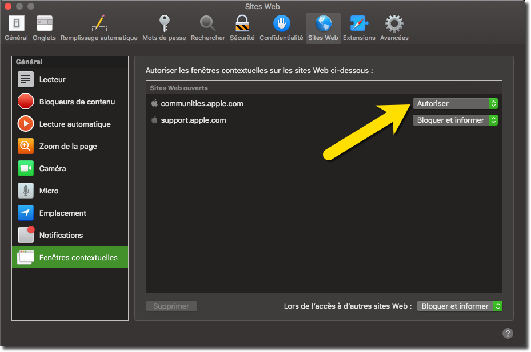Click the help question mark button
Image resolution: width=531 pixels, height=352 pixels.
(x=508, y=333)
